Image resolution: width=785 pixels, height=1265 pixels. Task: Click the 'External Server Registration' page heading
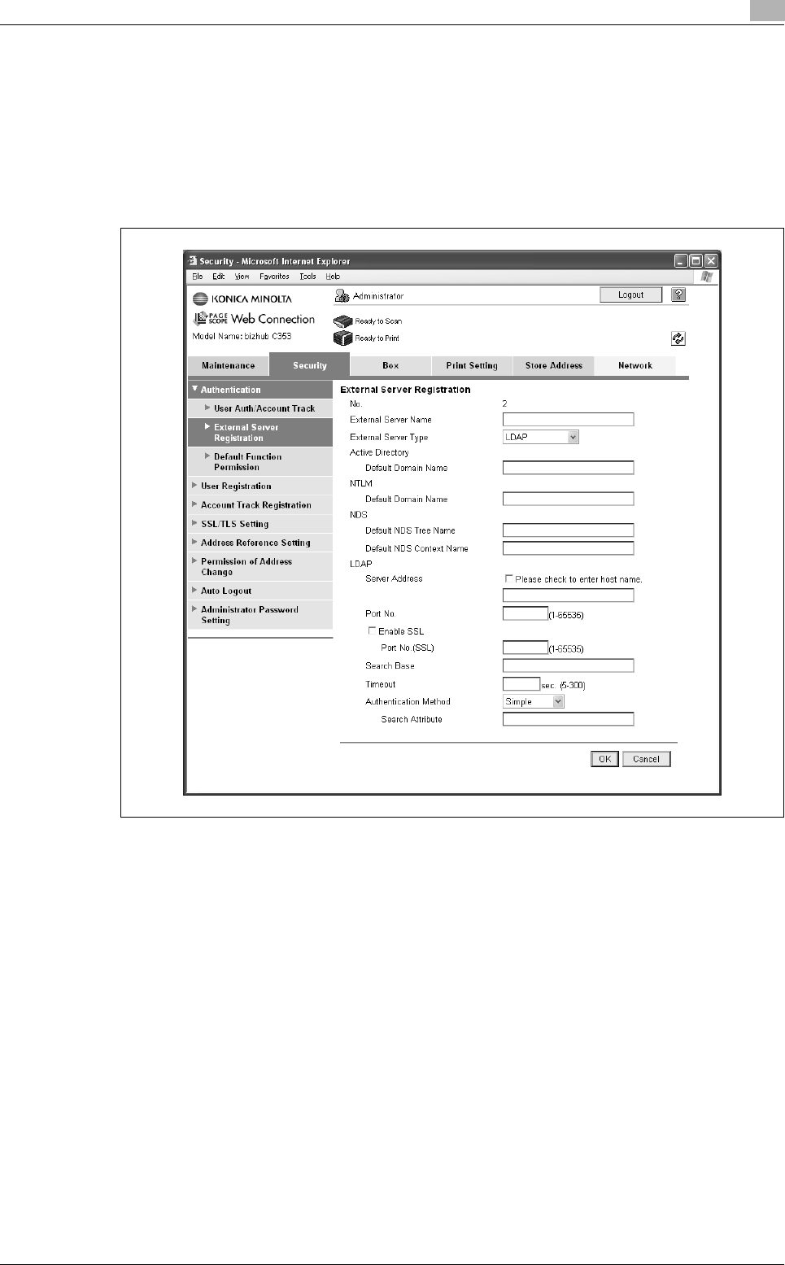(x=405, y=390)
